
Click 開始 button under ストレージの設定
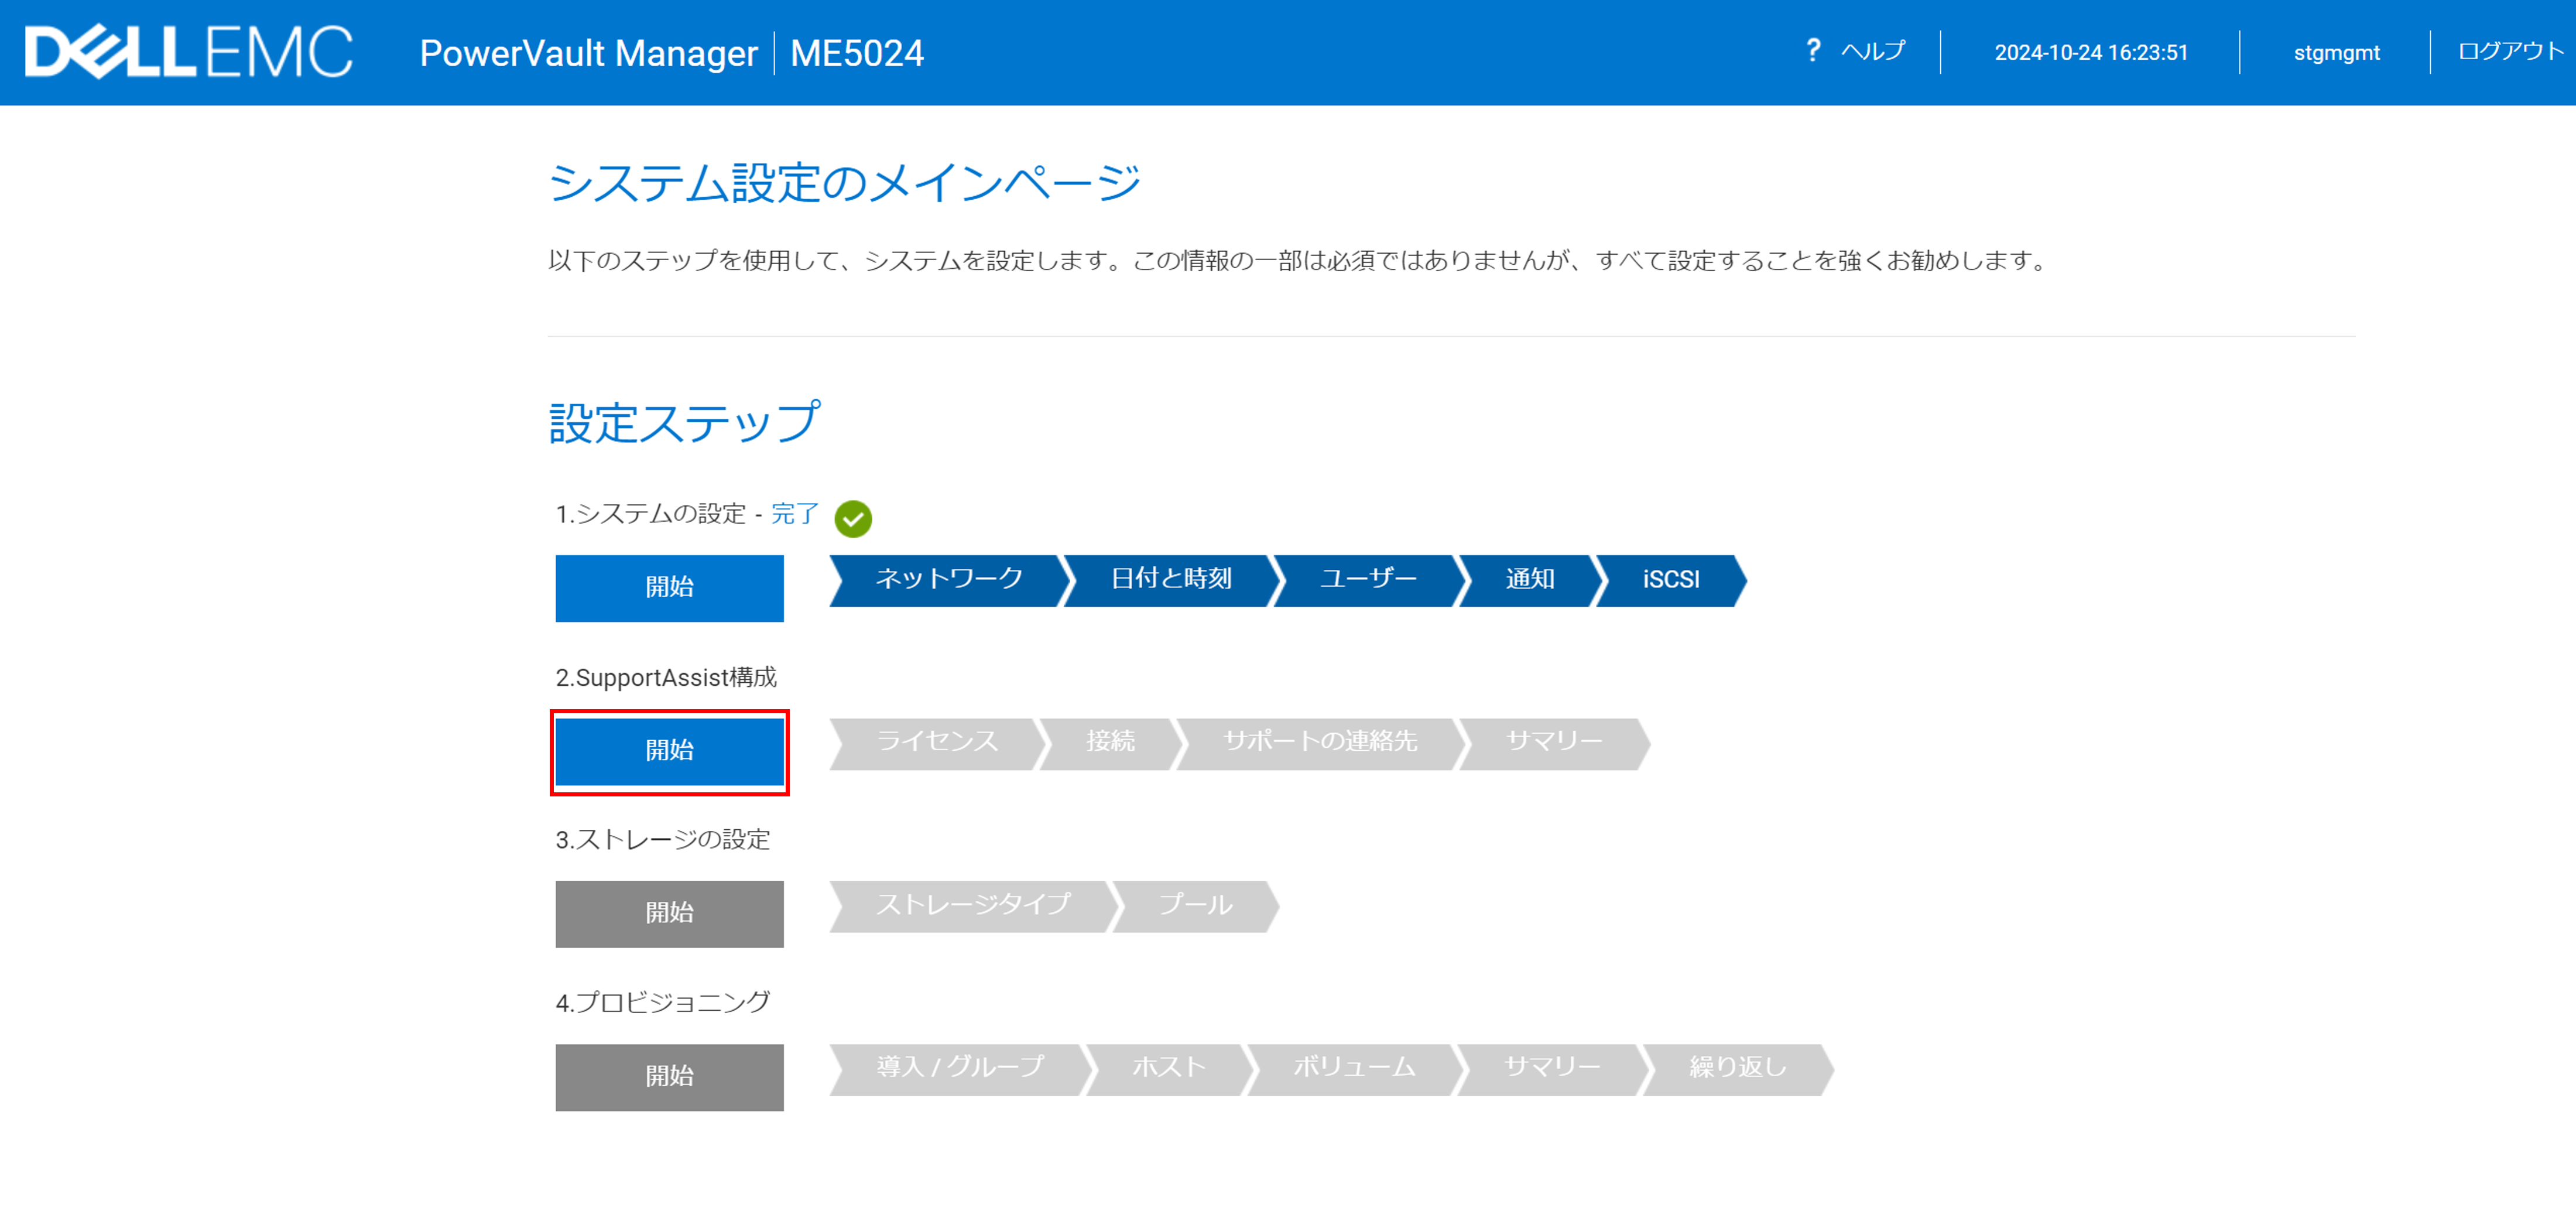(669, 914)
